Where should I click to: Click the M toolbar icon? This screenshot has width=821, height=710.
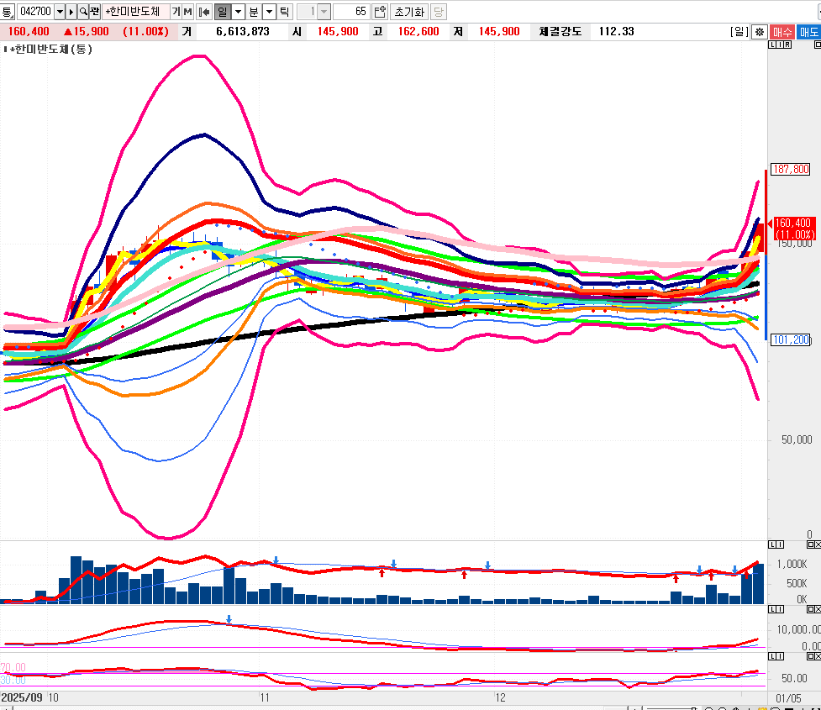click(x=187, y=12)
